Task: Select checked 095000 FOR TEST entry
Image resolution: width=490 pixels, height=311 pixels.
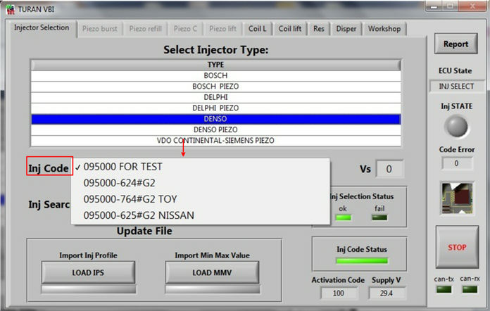Action: click(122, 167)
